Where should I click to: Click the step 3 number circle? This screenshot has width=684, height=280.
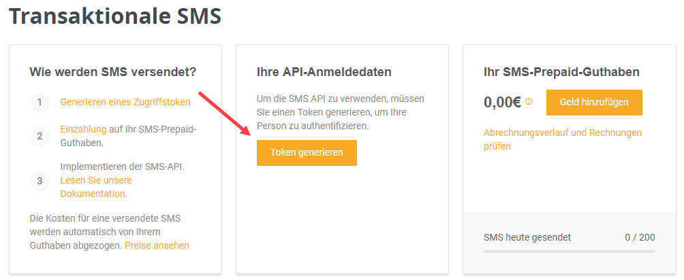tap(40, 180)
